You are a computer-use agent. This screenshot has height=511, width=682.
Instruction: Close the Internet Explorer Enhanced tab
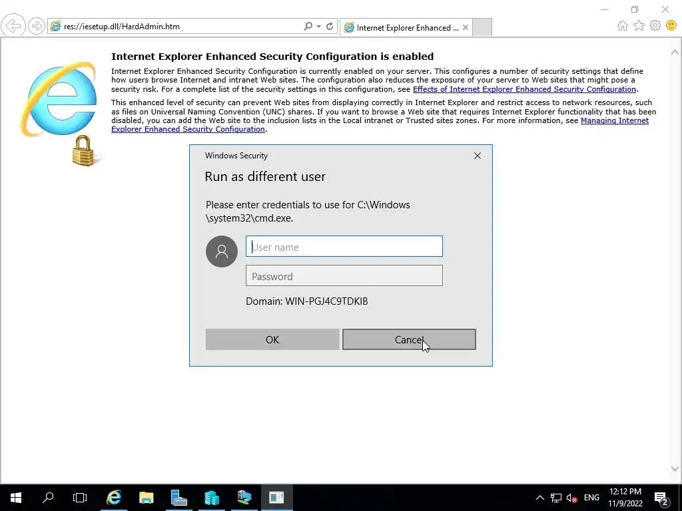pyautogui.click(x=466, y=27)
